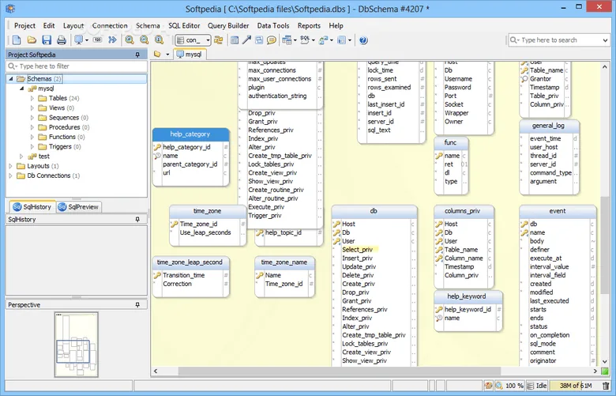Viewport: 616px width, 396px height.
Task: Open the help question mark icon
Action: 363,40
